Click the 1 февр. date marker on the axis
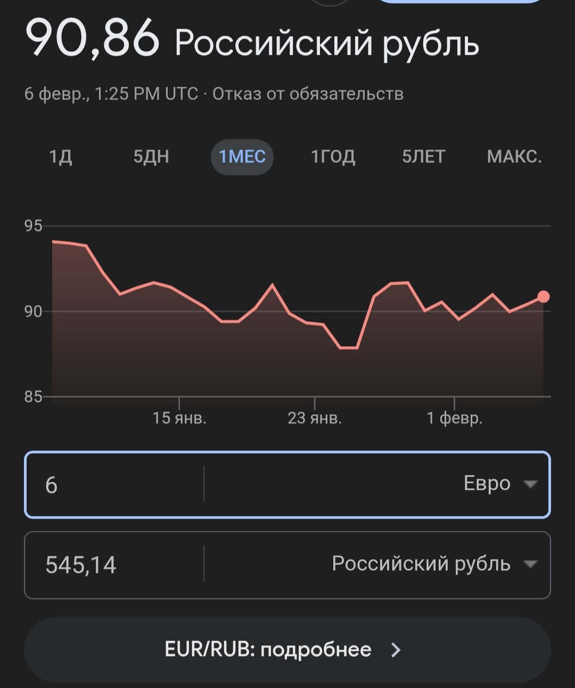 (x=454, y=418)
